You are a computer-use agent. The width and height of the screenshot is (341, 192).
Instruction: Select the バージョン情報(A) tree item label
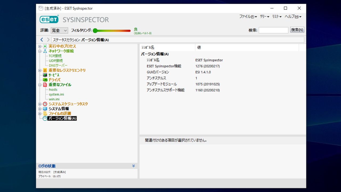[62, 118]
